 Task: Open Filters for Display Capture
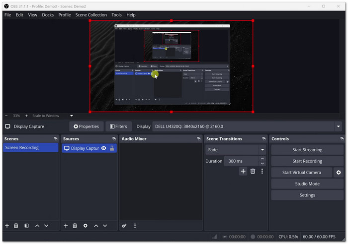pyautogui.click(x=119, y=126)
